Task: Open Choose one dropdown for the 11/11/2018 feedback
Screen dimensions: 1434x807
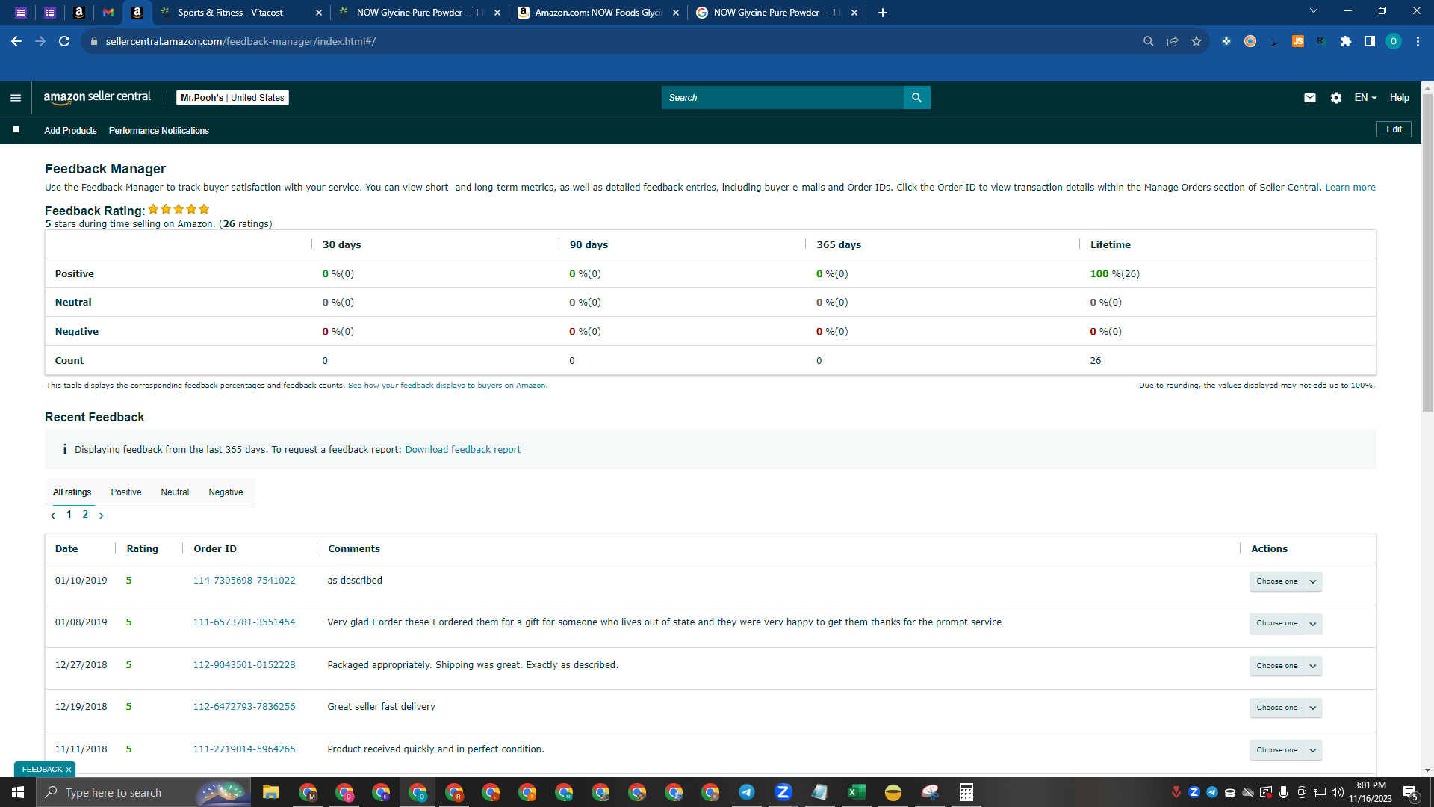Action: pos(1285,750)
